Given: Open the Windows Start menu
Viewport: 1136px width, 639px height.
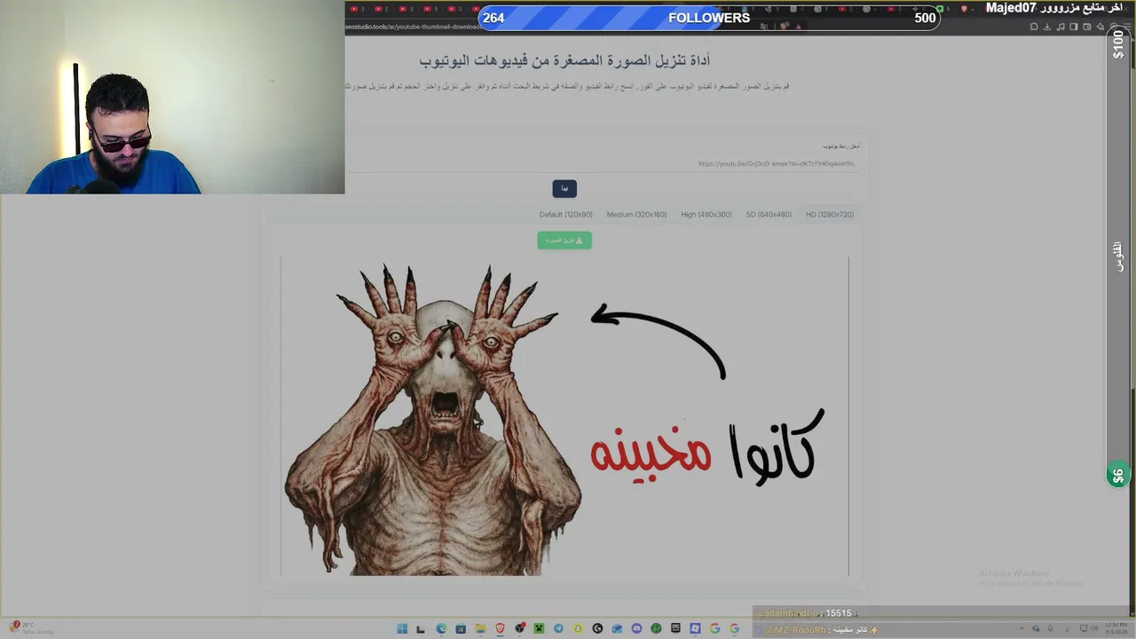Looking at the screenshot, I should [x=402, y=629].
